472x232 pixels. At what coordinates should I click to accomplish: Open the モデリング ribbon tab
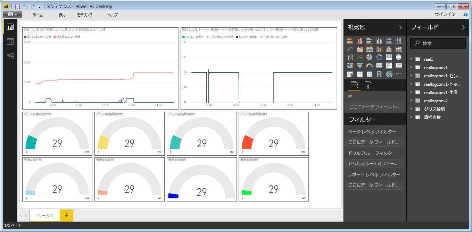(x=85, y=15)
